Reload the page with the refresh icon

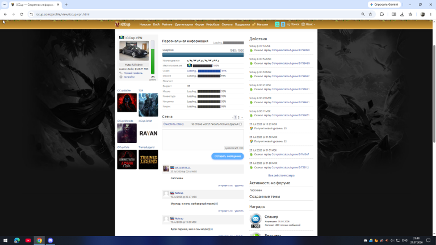(x=22, y=14)
